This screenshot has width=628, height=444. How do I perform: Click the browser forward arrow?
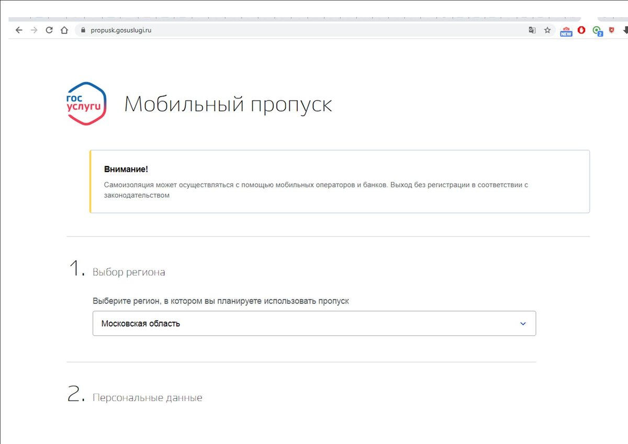tap(34, 30)
